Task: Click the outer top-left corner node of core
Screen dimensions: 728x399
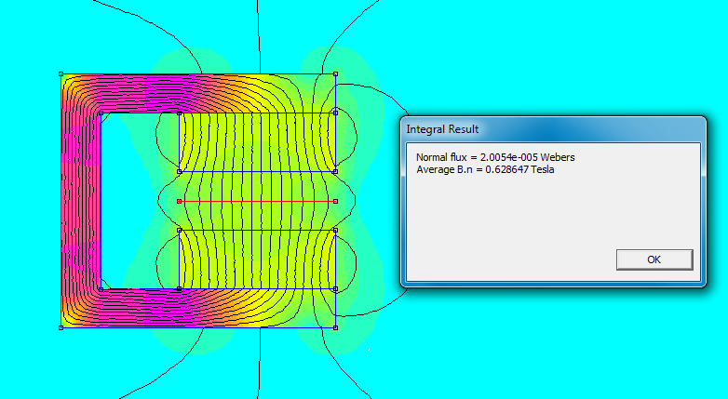Action: [61, 73]
